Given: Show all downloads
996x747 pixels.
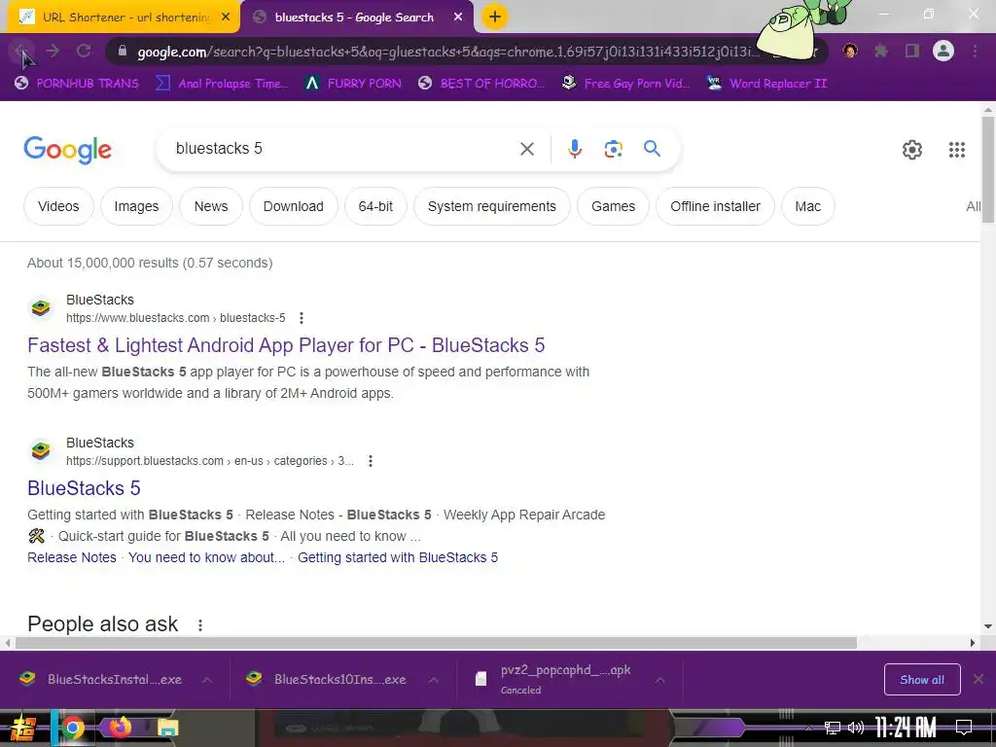Looking at the screenshot, I should pyautogui.click(x=922, y=680).
